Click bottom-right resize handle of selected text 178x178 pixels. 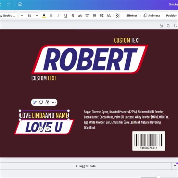[68, 119]
